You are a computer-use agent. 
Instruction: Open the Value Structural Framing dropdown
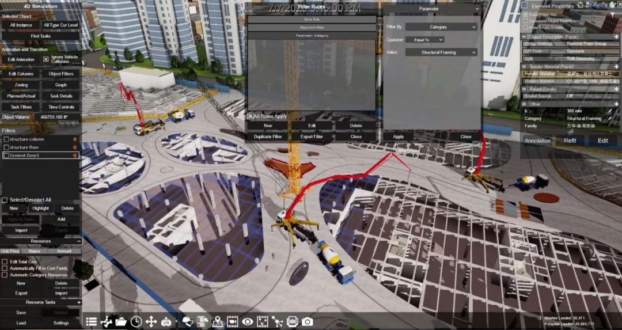pyautogui.click(x=441, y=52)
